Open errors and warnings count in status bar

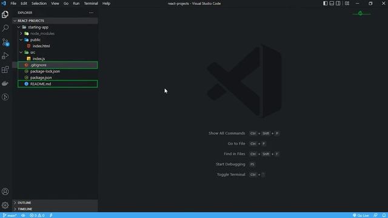pyautogui.click(x=37, y=216)
